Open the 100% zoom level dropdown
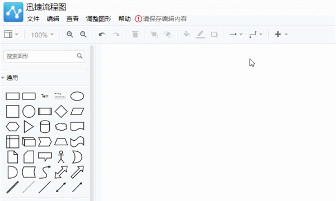Viewport: 336px width, 201px height. pyautogui.click(x=42, y=35)
